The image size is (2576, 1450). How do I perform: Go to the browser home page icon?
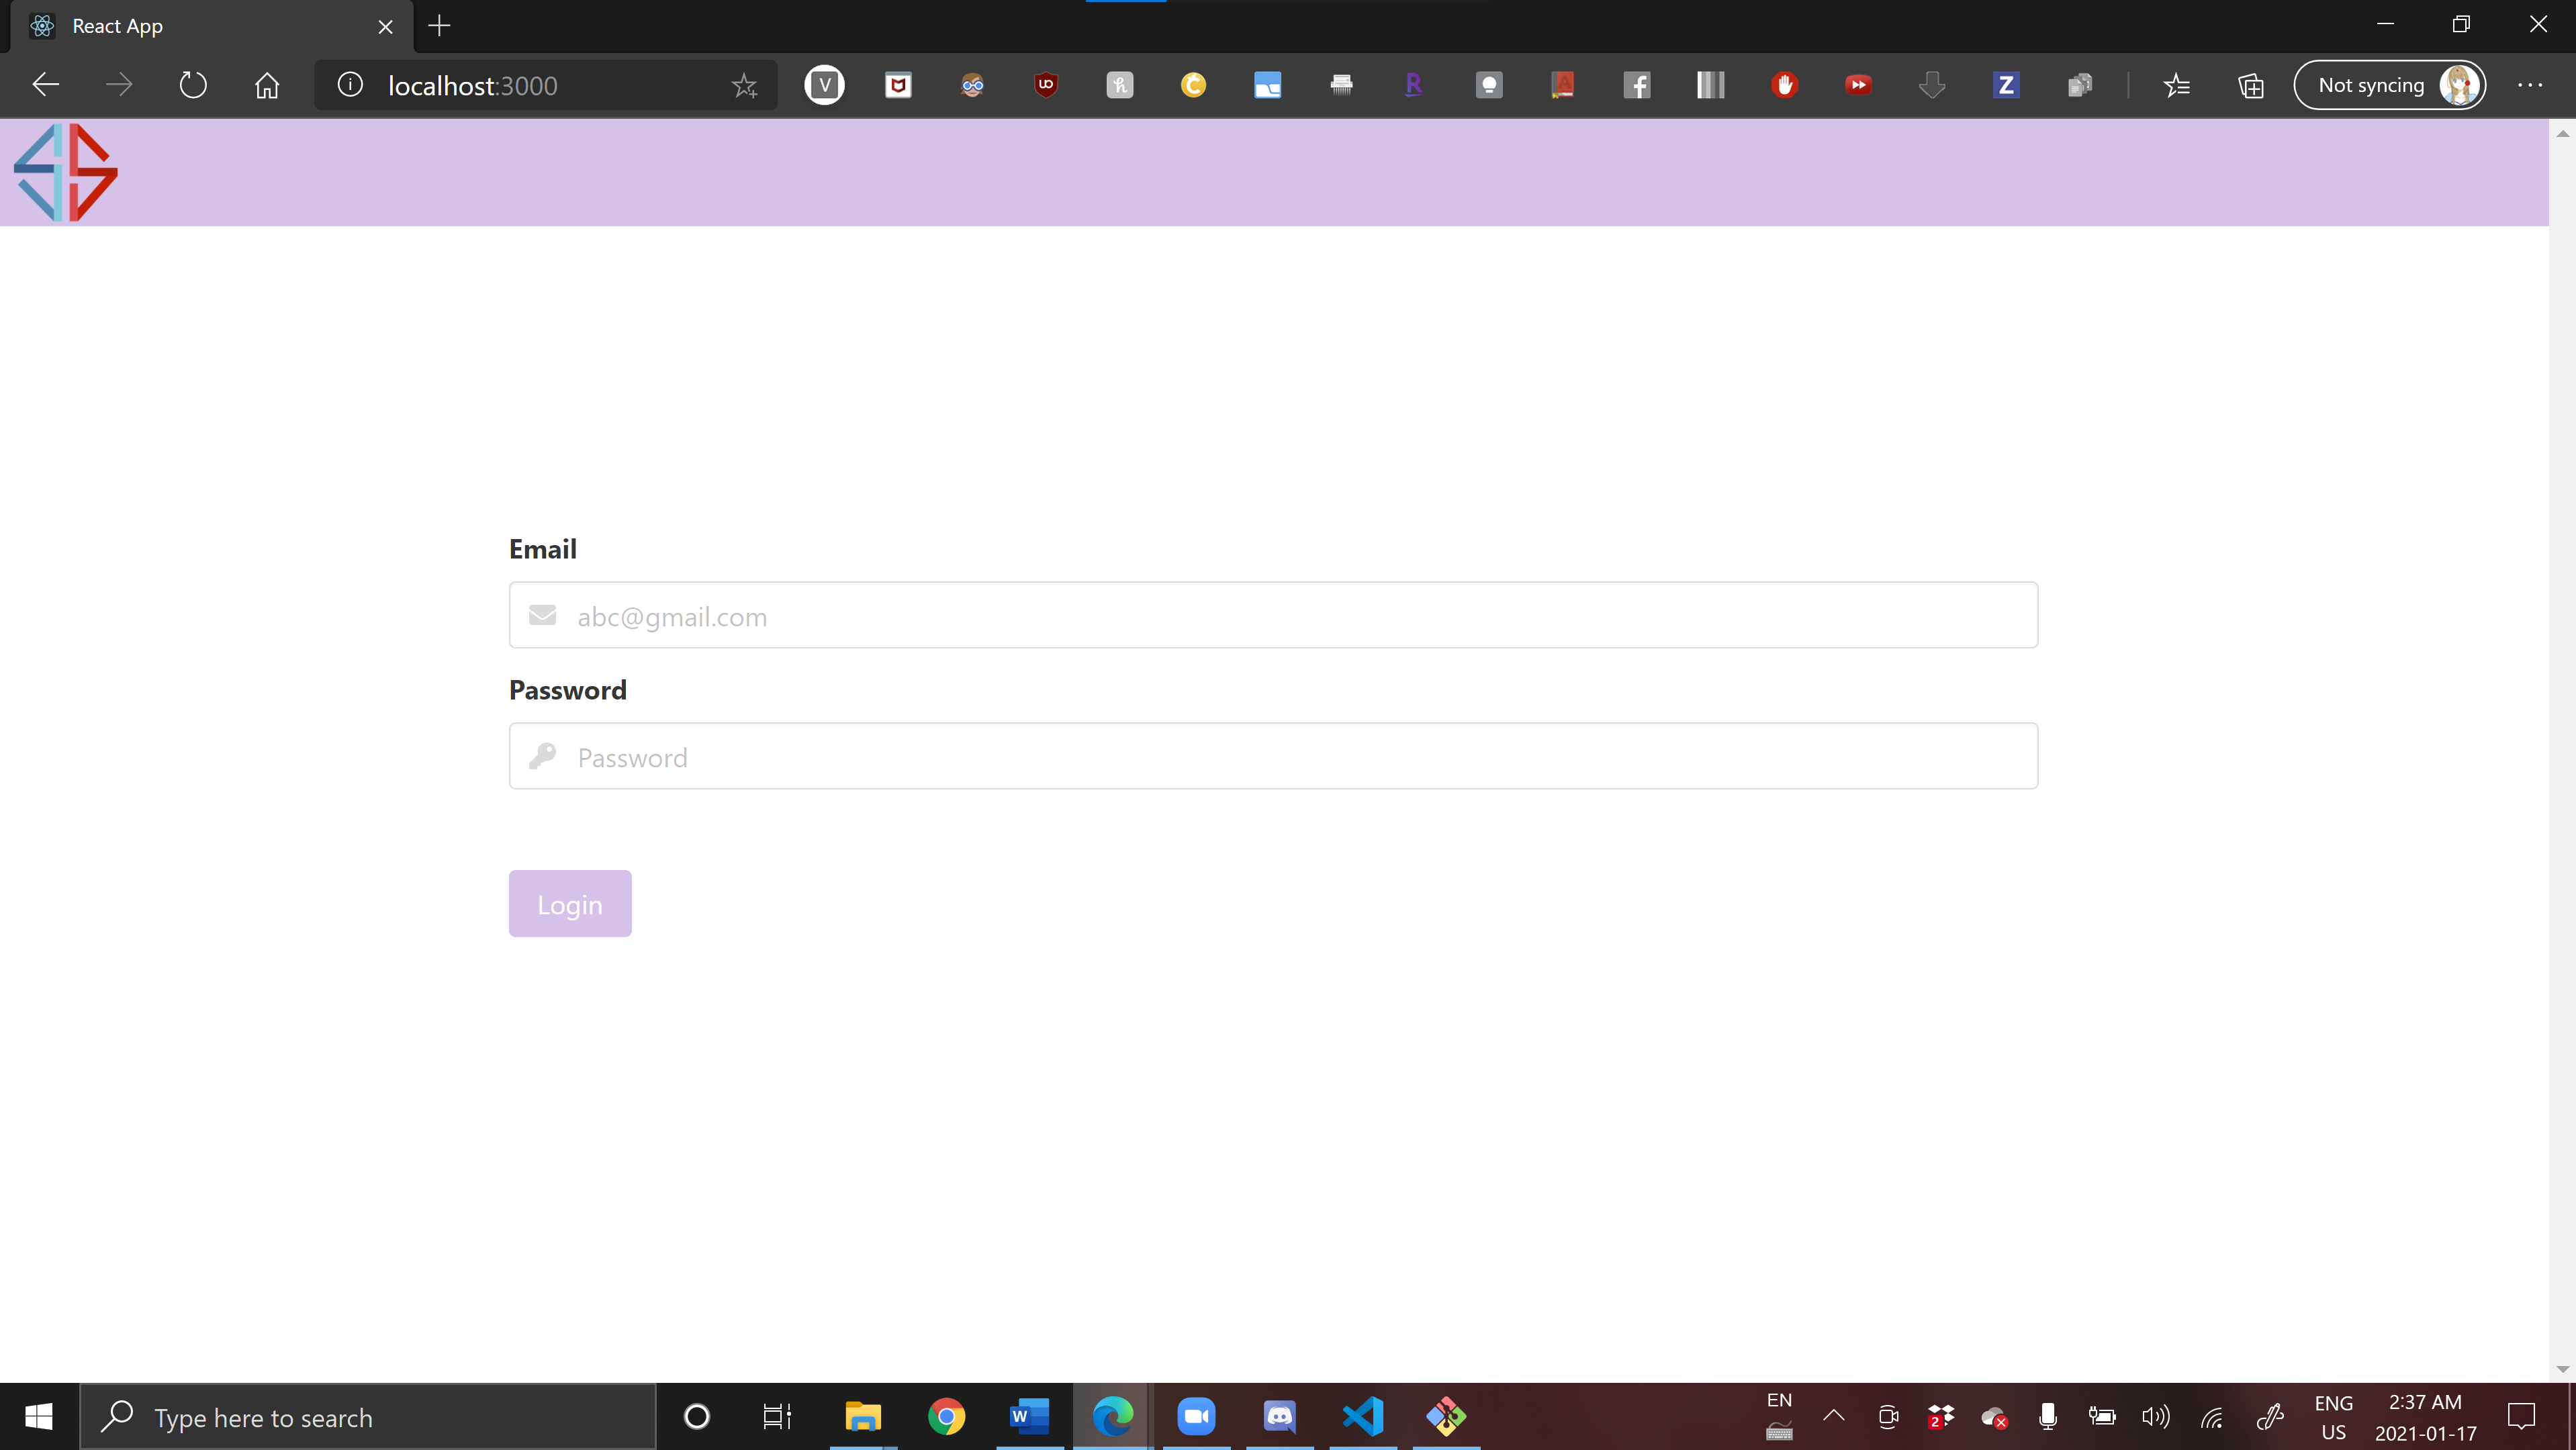coord(266,85)
